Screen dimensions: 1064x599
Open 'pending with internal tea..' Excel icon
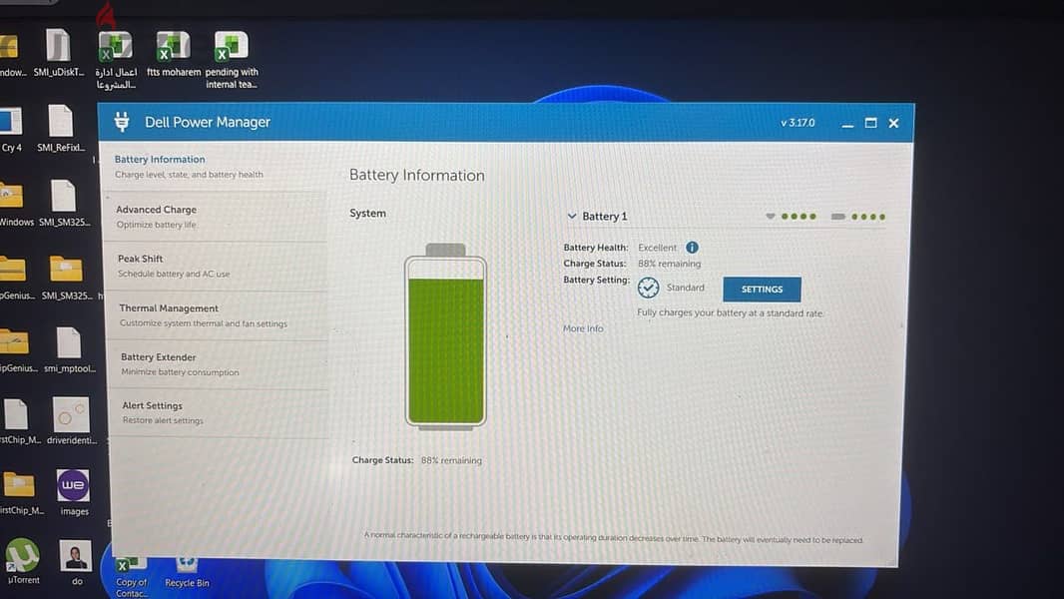click(x=232, y=60)
